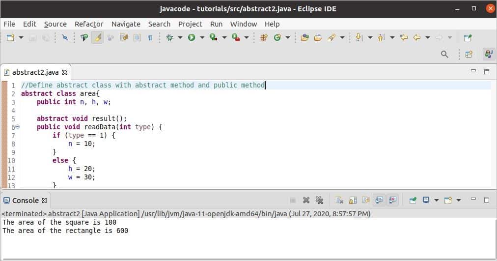Collapse the readData method fold marker
This screenshot has height=261, width=497.
(x=17, y=126)
